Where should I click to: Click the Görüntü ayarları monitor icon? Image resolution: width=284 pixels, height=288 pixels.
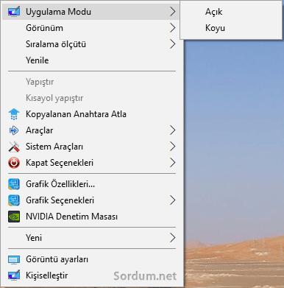[14, 259]
